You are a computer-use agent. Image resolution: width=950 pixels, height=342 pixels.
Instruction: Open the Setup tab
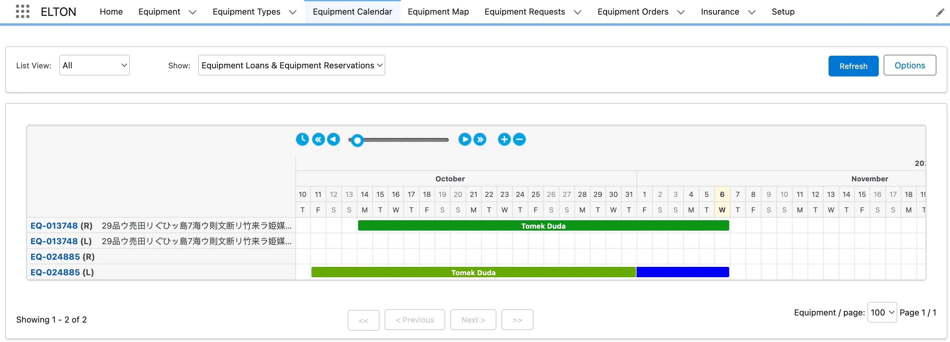point(783,12)
